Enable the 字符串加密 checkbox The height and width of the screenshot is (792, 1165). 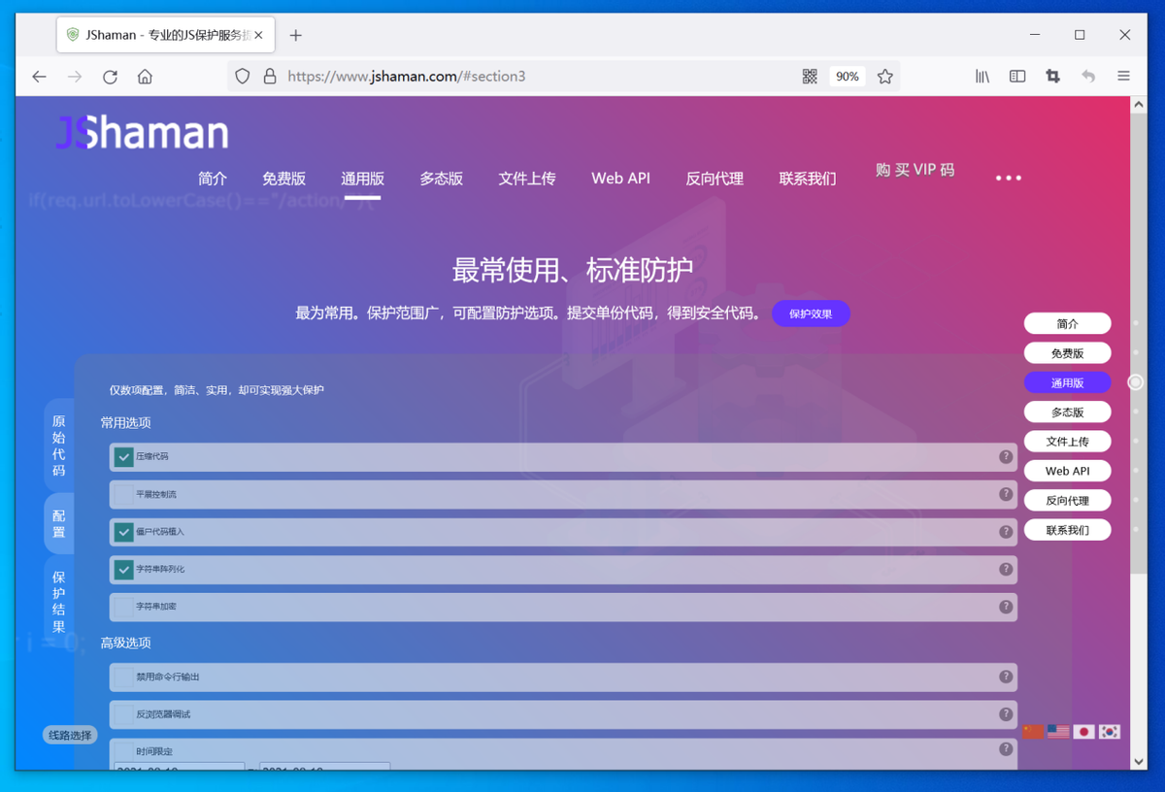tap(123, 607)
